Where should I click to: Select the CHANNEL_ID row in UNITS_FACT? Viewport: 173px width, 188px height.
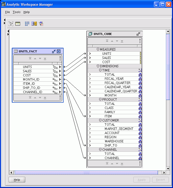pyautogui.click(x=38, y=92)
